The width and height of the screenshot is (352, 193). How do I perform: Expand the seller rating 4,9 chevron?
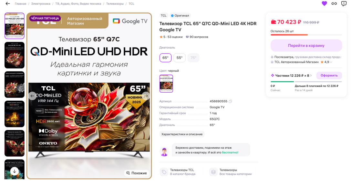coord(331,62)
